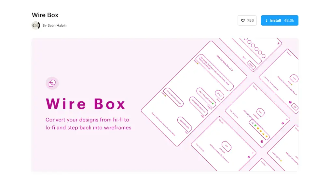Click the 'Add' button on right wireframe card
330x196 pixels.
tap(295, 107)
